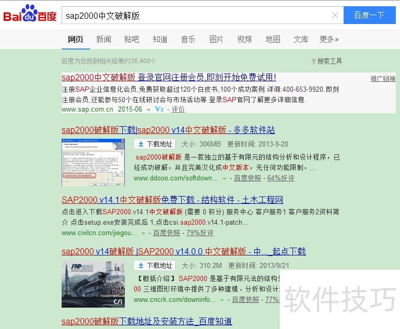
Task: Click the www.sap.com.cn URL text
Action: coord(87,109)
